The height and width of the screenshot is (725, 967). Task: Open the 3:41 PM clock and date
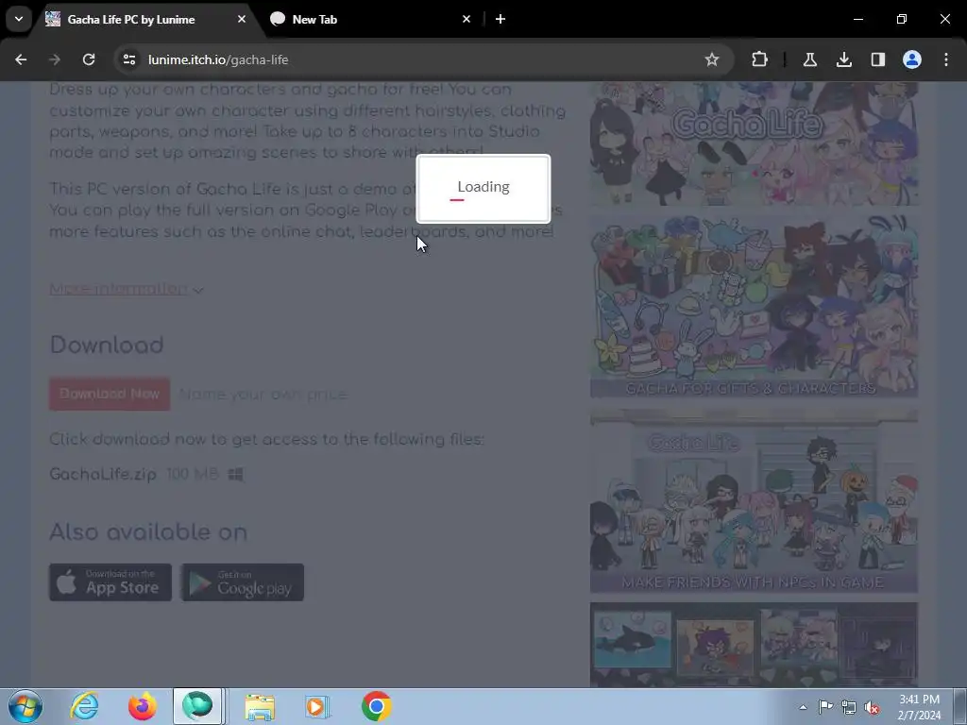tap(919, 707)
